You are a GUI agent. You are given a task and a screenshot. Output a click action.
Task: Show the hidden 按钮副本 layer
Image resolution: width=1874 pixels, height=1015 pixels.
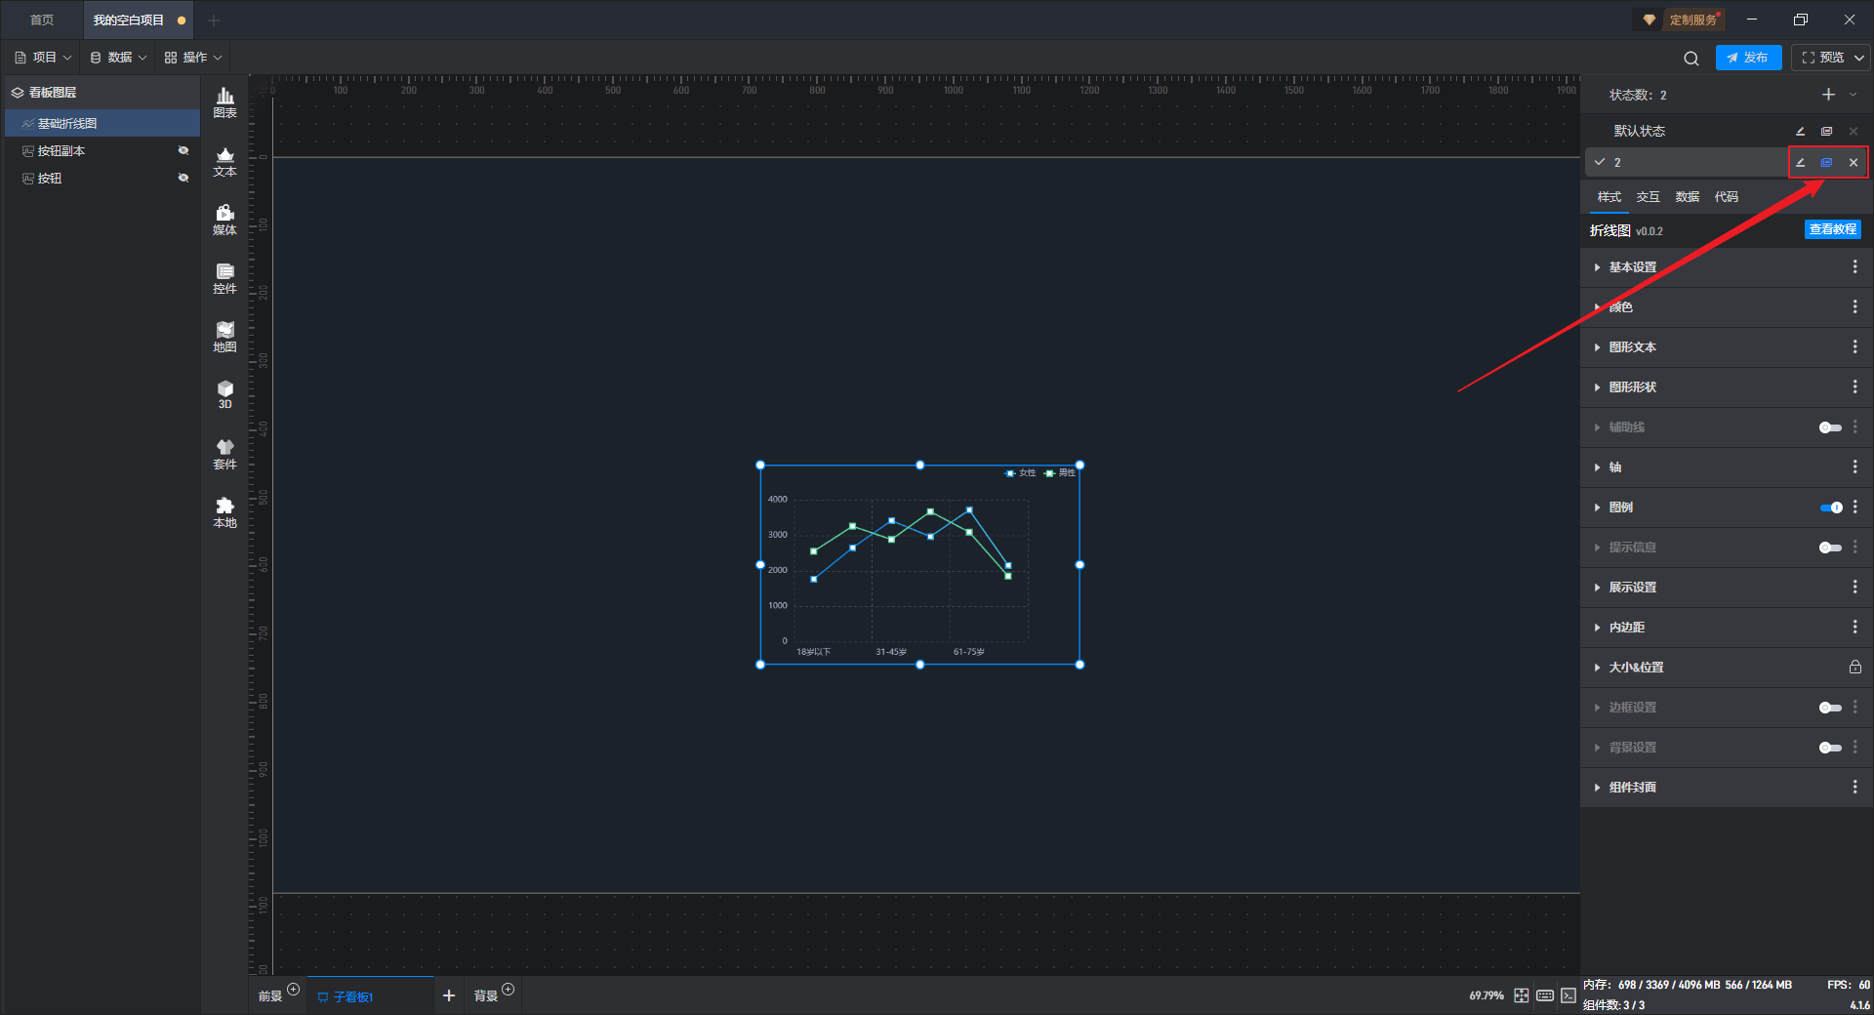click(x=183, y=151)
